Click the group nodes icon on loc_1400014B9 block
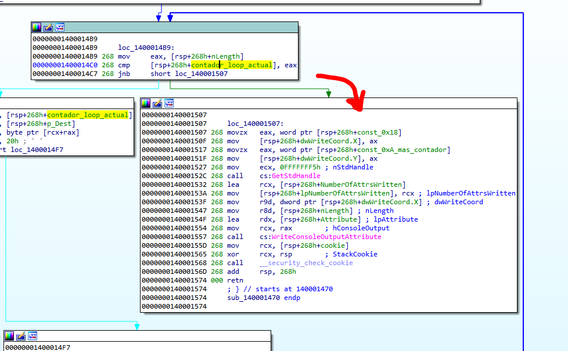Image resolution: width=568 pixels, height=351 pixels. (60, 27)
